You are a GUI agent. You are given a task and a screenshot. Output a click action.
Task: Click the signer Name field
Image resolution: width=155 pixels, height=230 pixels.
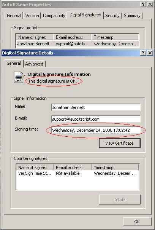[x=96, y=107]
